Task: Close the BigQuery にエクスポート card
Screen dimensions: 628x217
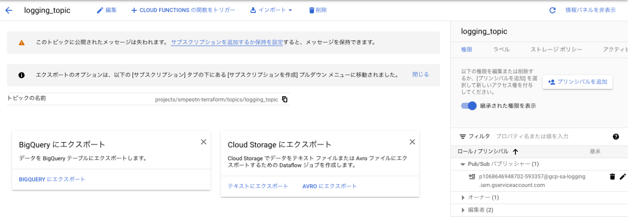Action: [x=203, y=142]
